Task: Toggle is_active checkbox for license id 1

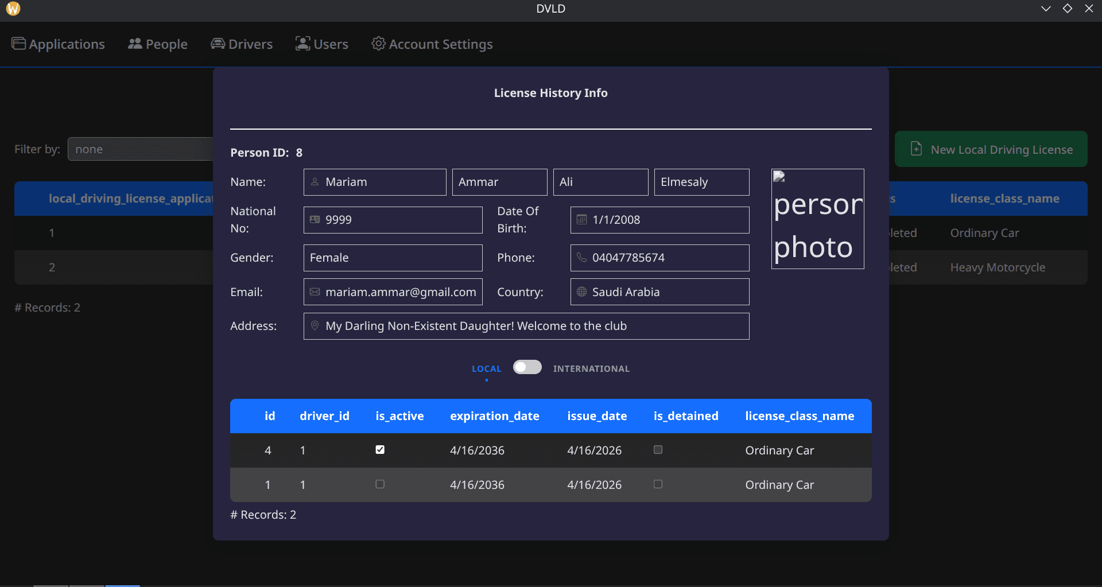Action: tap(380, 484)
